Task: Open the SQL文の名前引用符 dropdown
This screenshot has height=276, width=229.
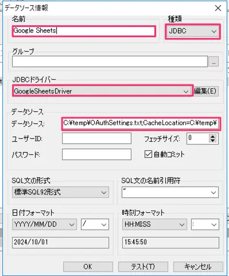Action: (x=170, y=192)
